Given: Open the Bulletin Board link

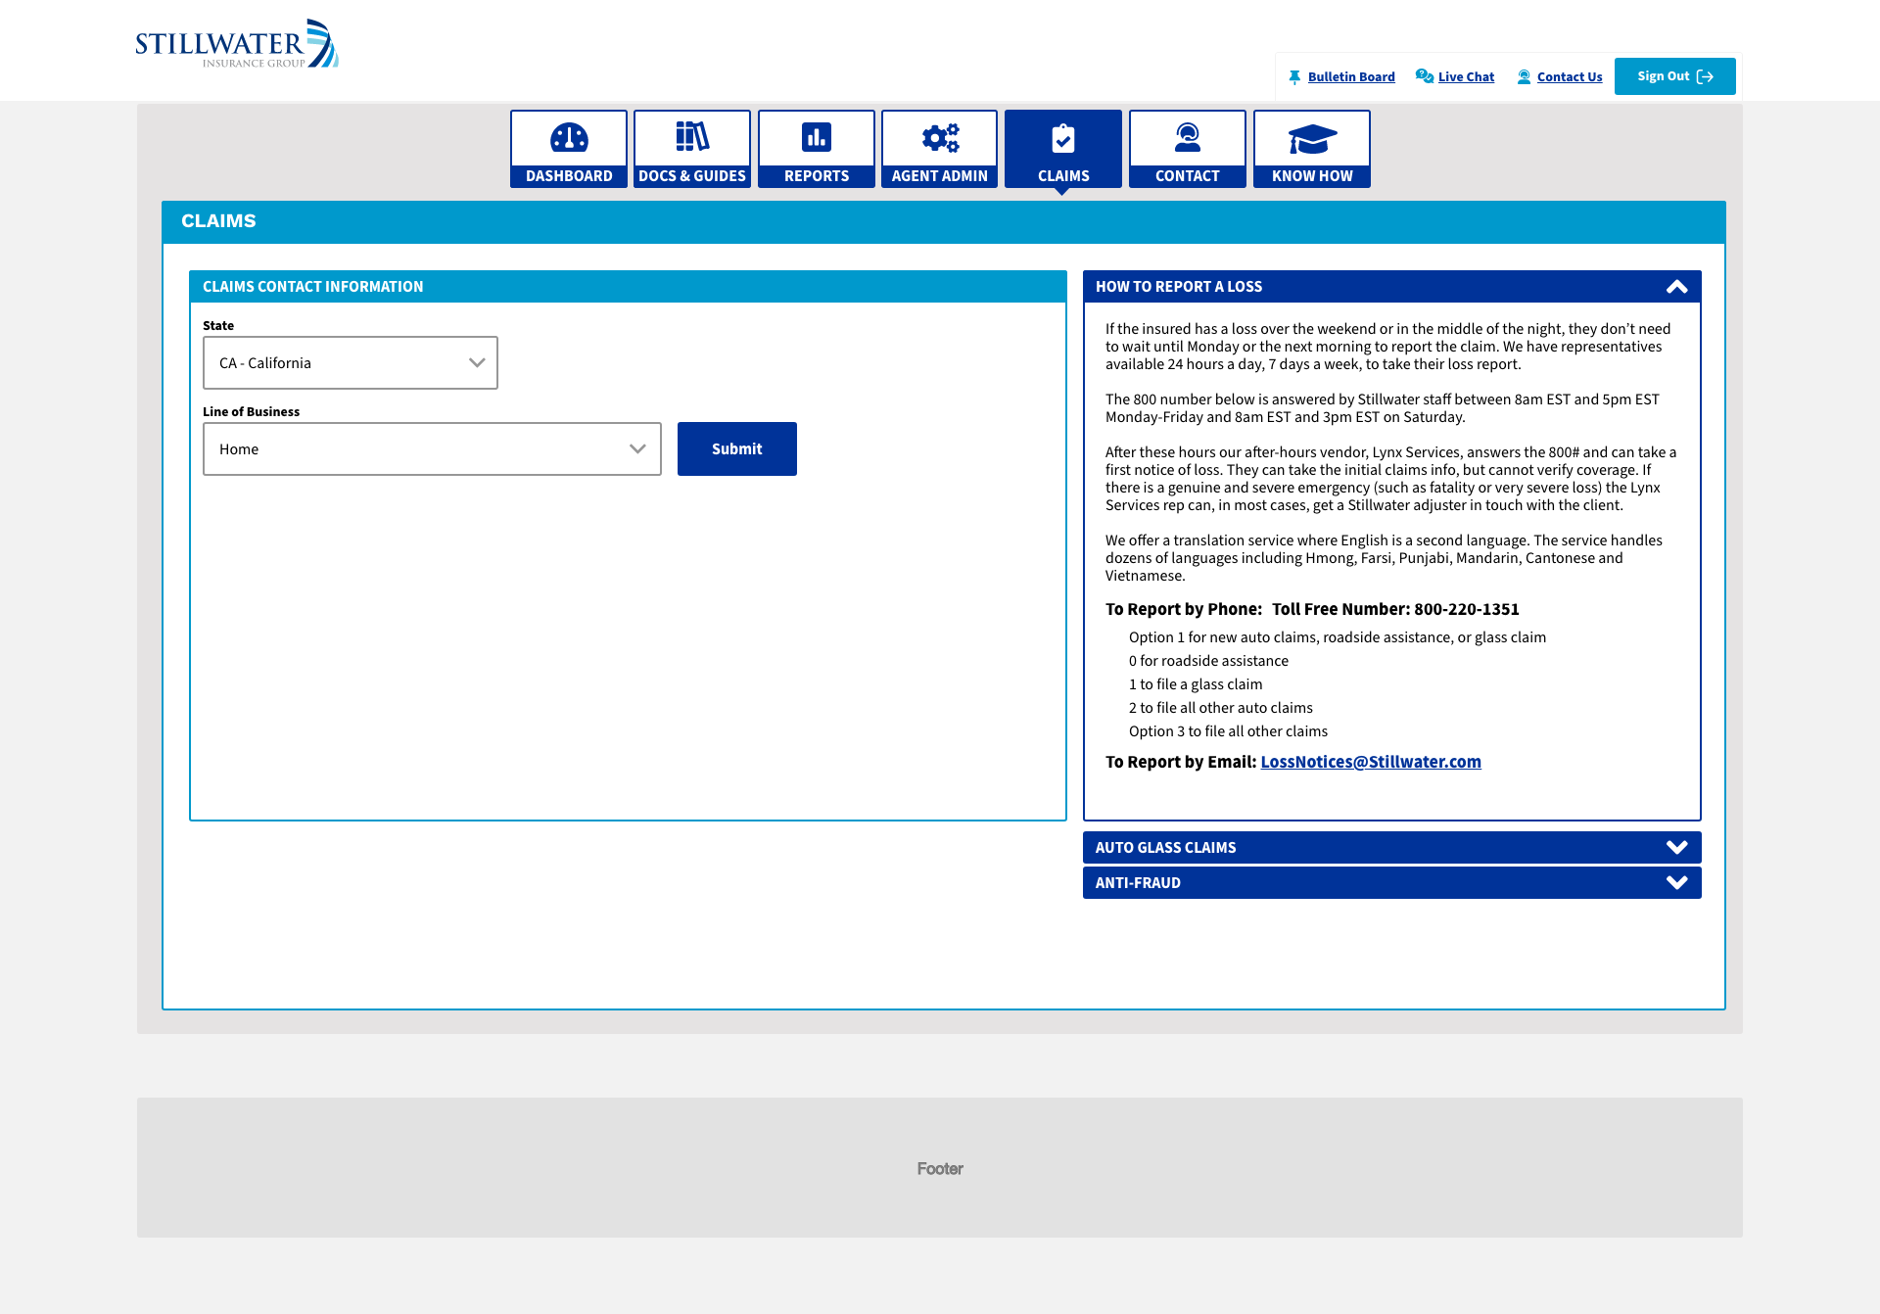Looking at the screenshot, I should [x=1351, y=77].
